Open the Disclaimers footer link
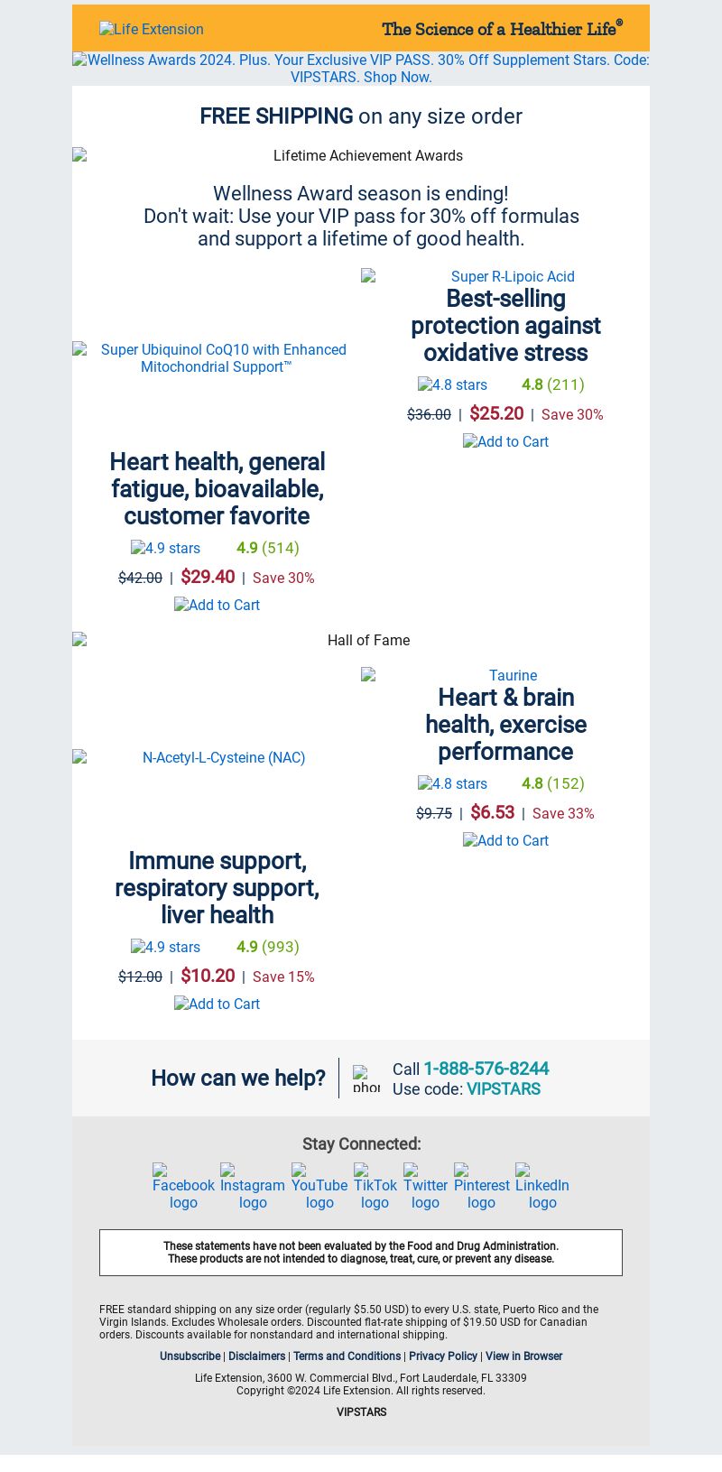 click(x=256, y=1356)
